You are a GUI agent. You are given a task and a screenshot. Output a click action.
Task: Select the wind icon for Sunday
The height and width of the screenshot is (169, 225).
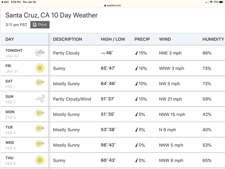point(40,99)
